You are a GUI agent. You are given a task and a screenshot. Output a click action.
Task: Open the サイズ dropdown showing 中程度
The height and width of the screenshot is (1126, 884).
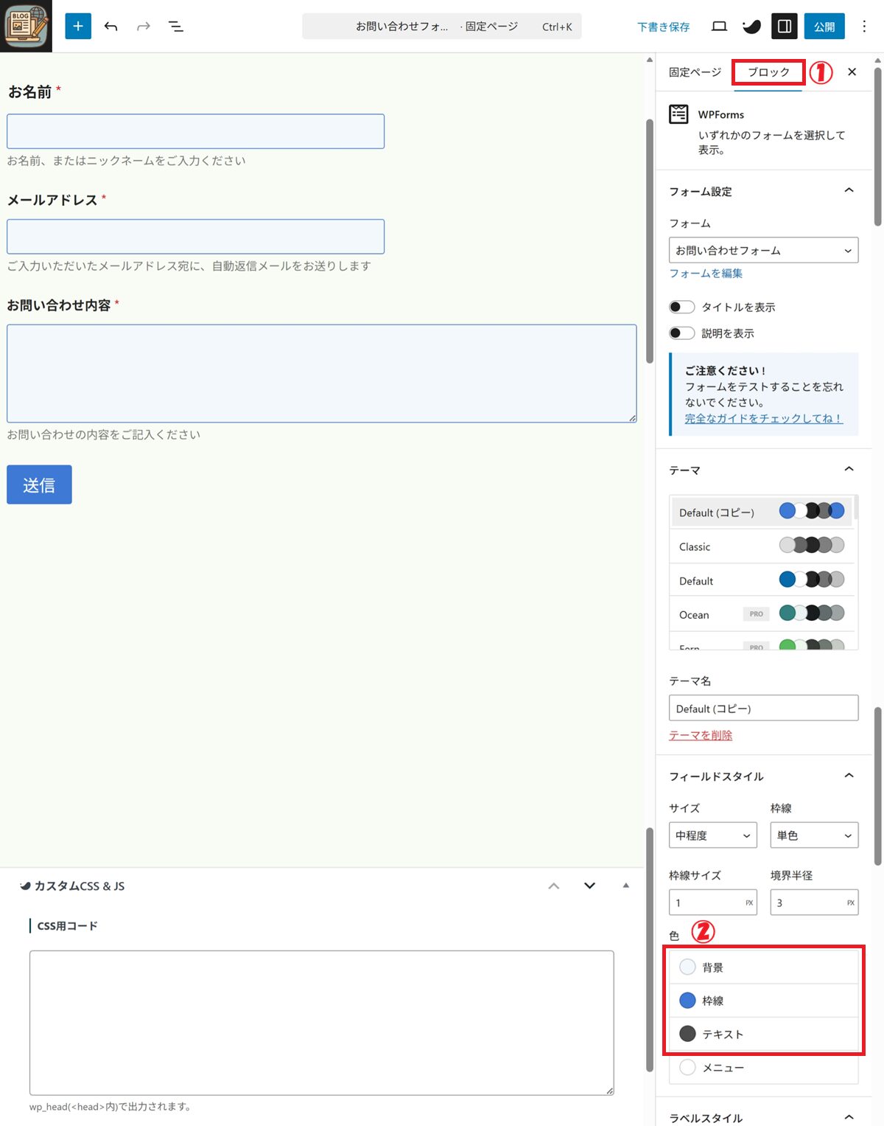(712, 835)
